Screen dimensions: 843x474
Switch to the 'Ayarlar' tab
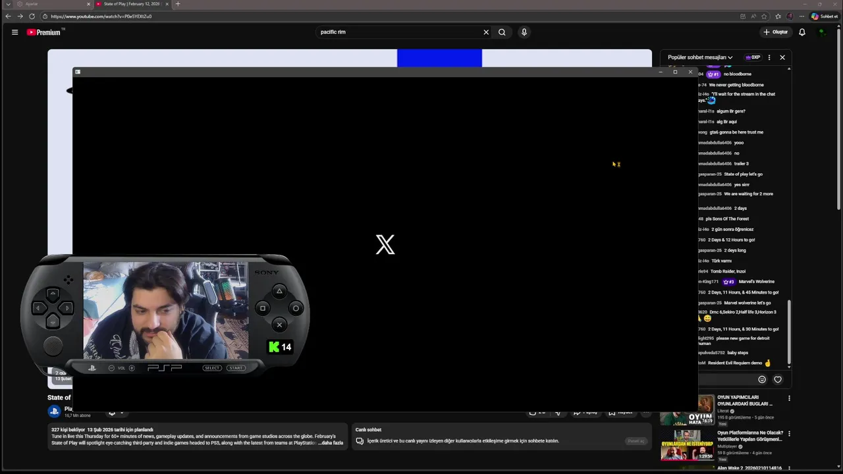tap(51, 4)
